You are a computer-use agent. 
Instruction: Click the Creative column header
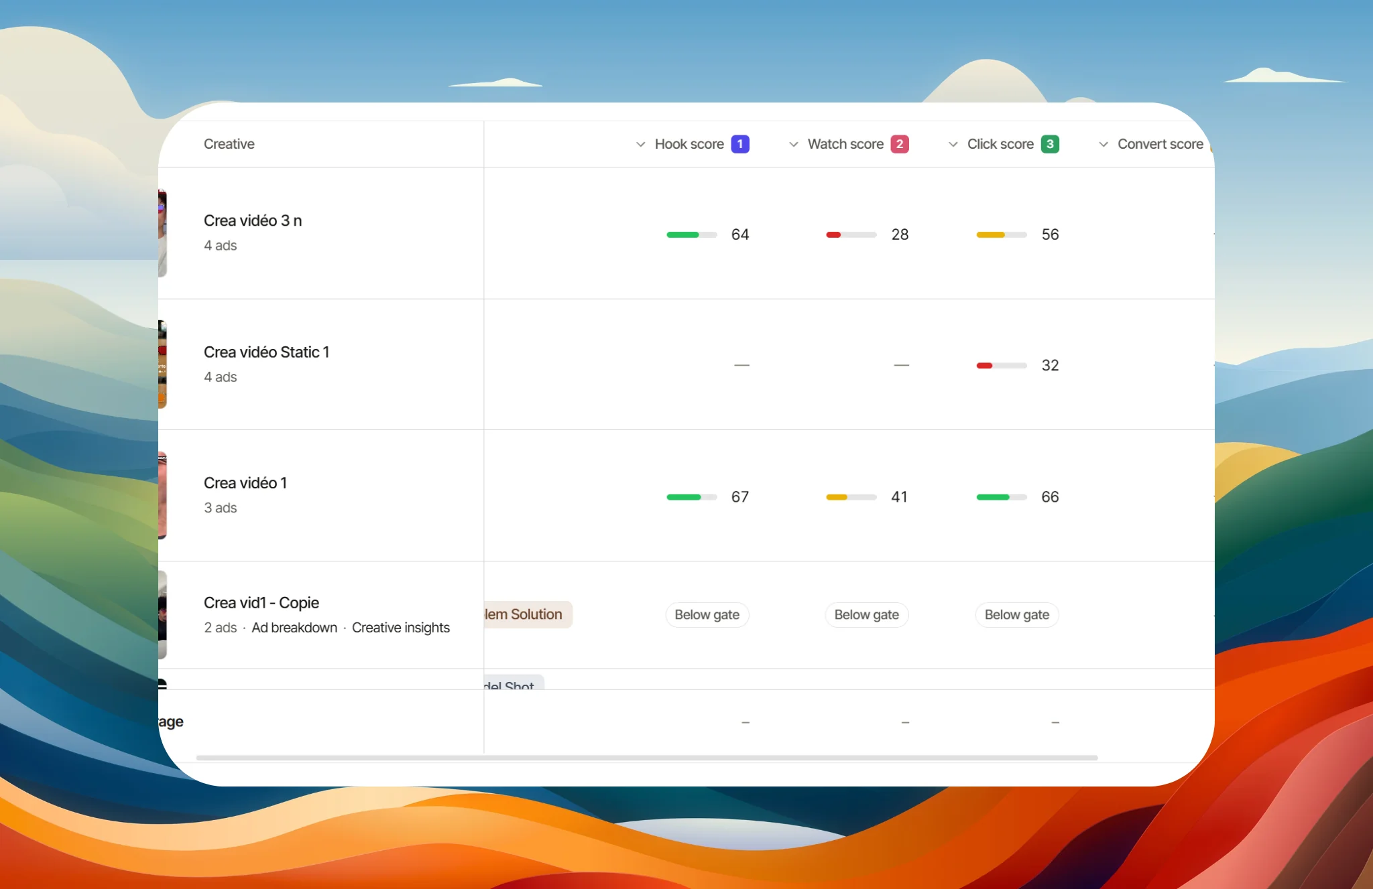click(229, 144)
